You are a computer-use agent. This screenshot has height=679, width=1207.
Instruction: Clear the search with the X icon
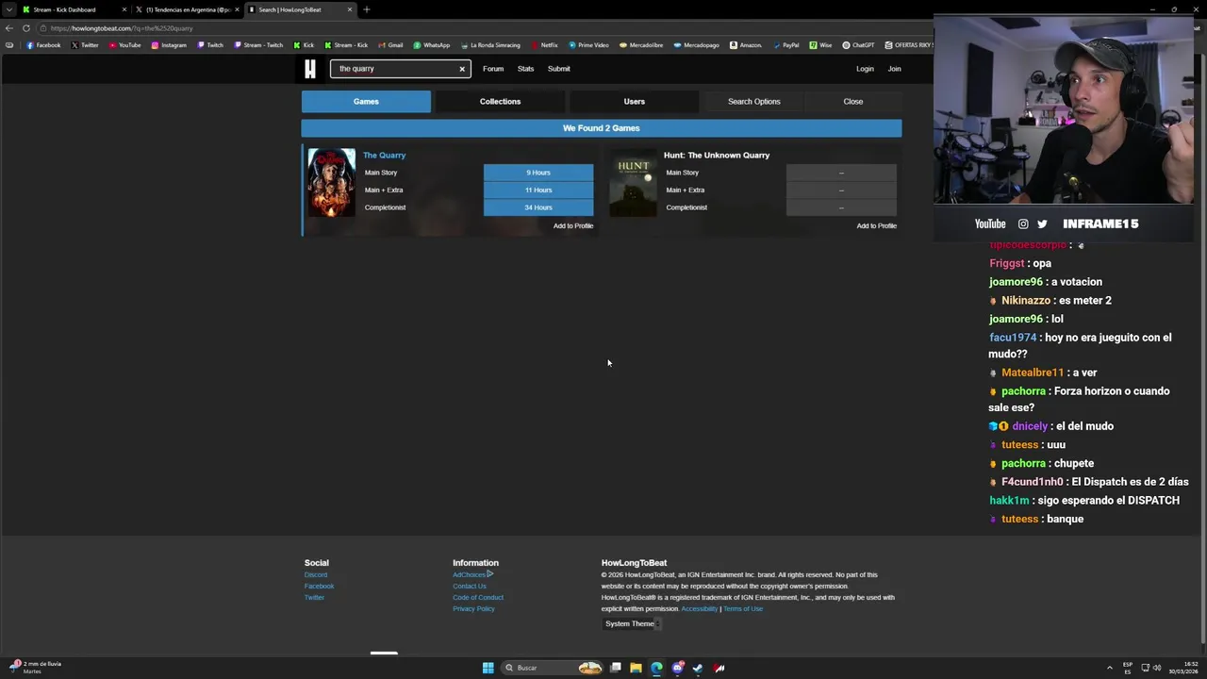pyautogui.click(x=462, y=69)
